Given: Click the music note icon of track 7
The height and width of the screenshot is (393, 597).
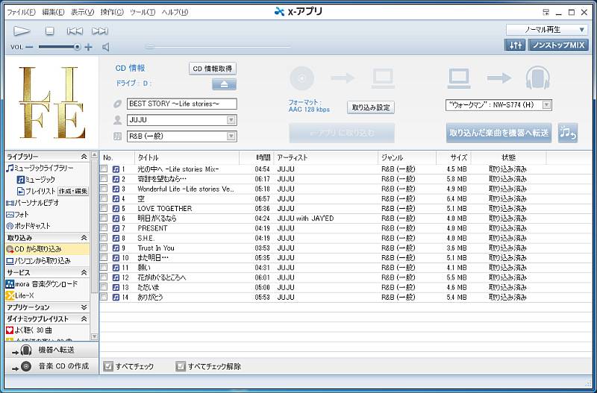Looking at the screenshot, I should pos(116,228).
